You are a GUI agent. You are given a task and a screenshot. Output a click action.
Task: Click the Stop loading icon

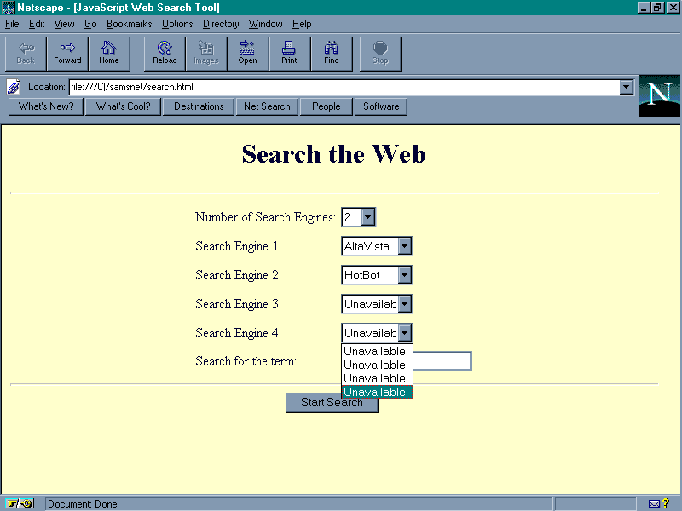380,53
